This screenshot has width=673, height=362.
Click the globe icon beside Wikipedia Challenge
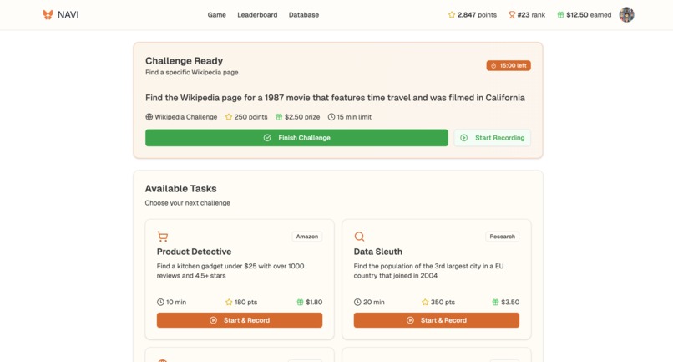pyautogui.click(x=149, y=117)
